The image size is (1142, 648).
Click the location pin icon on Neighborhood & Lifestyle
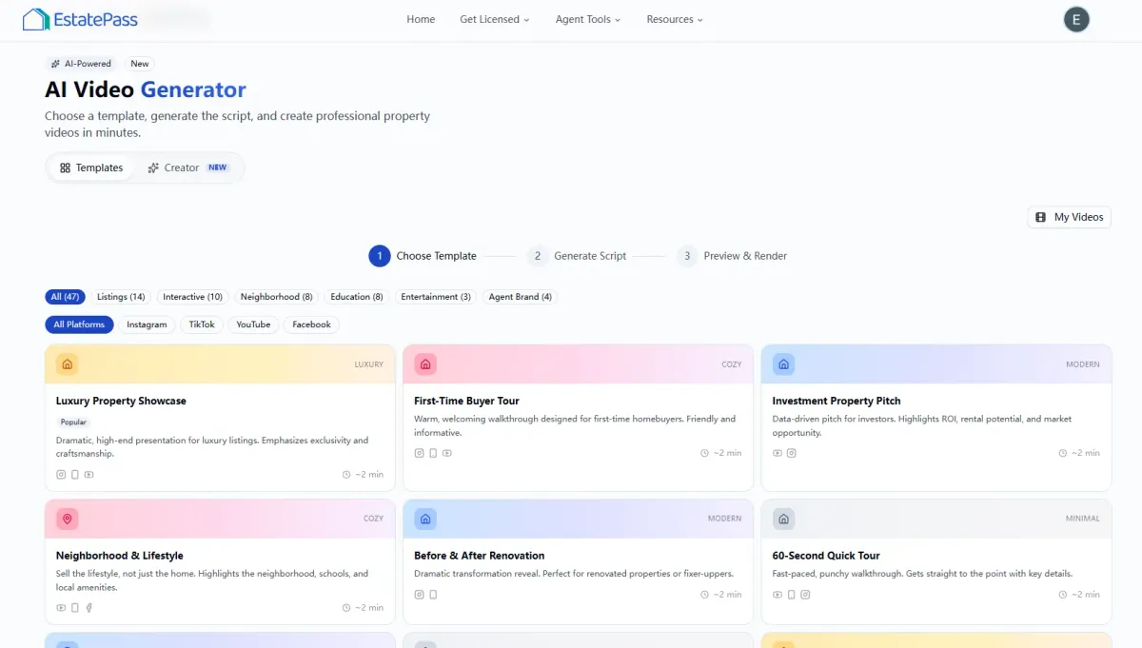[67, 519]
